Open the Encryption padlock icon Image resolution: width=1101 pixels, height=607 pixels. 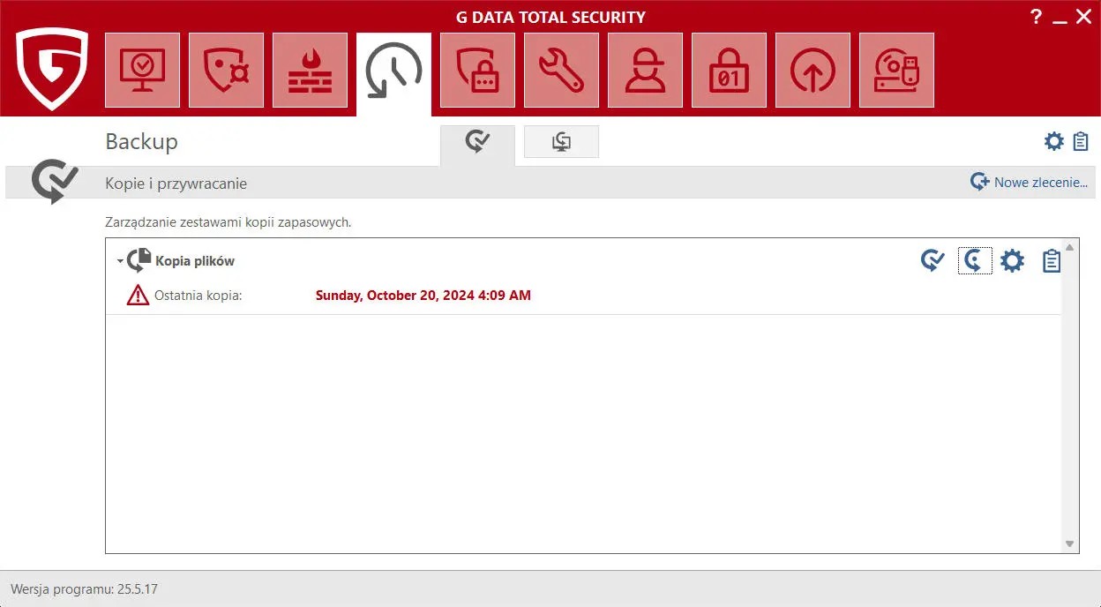point(729,71)
